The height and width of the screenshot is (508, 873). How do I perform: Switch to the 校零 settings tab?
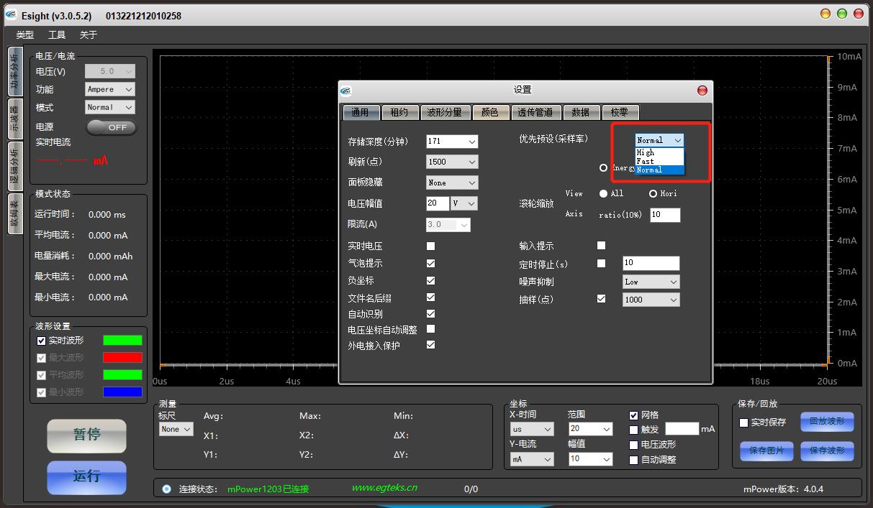620,112
